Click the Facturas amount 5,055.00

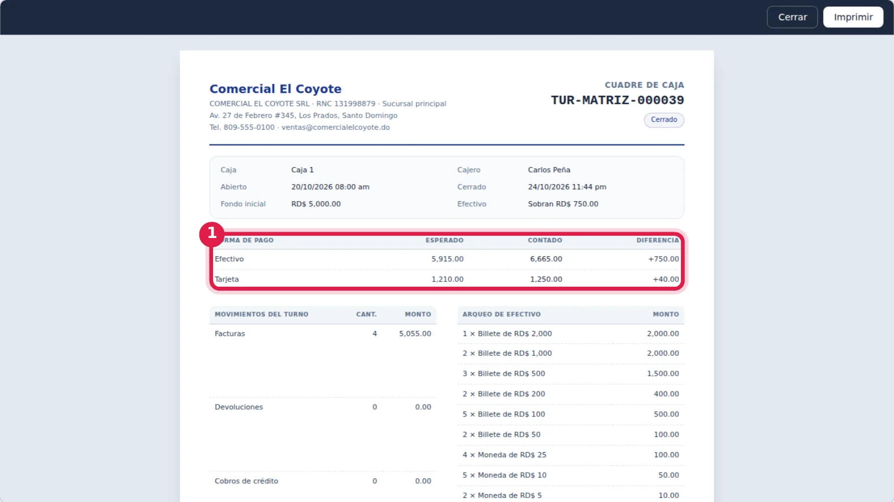pos(415,334)
